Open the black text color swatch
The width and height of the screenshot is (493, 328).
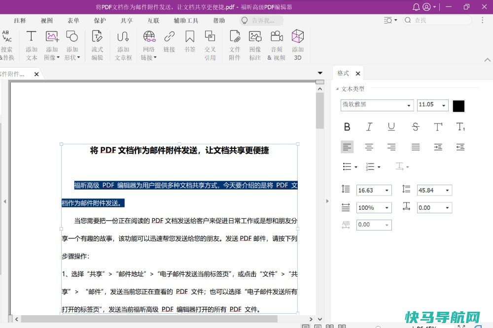458,106
